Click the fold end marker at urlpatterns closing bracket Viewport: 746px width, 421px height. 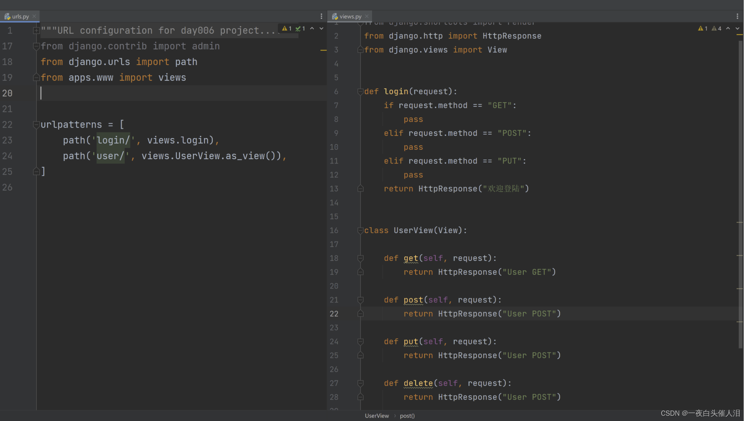pyautogui.click(x=36, y=171)
